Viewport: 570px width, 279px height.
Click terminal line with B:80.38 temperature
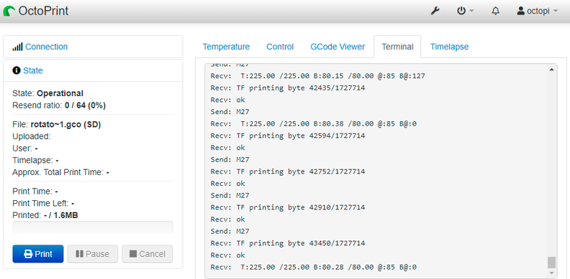click(x=313, y=124)
